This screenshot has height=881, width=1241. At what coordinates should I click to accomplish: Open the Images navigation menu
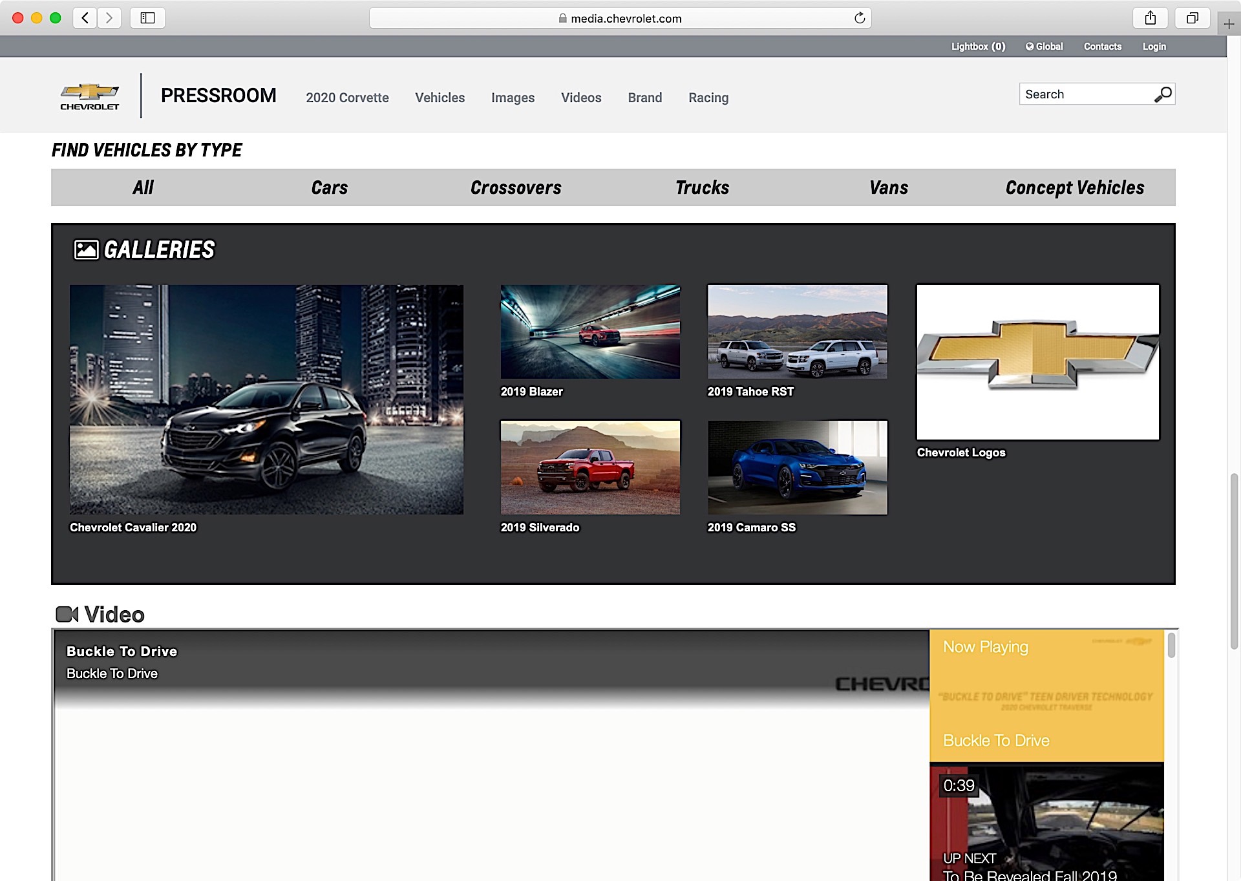pos(513,98)
